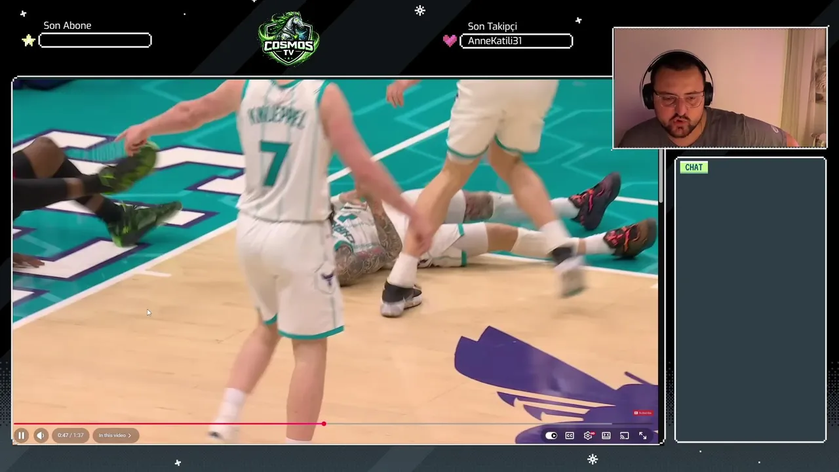Click the playhead scrubber dot
Image resolution: width=839 pixels, height=472 pixels.
324,423
